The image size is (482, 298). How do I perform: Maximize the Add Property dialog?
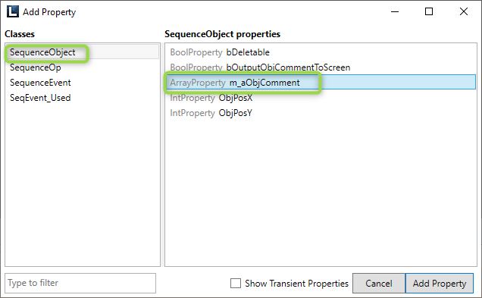(x=429, y=11)
